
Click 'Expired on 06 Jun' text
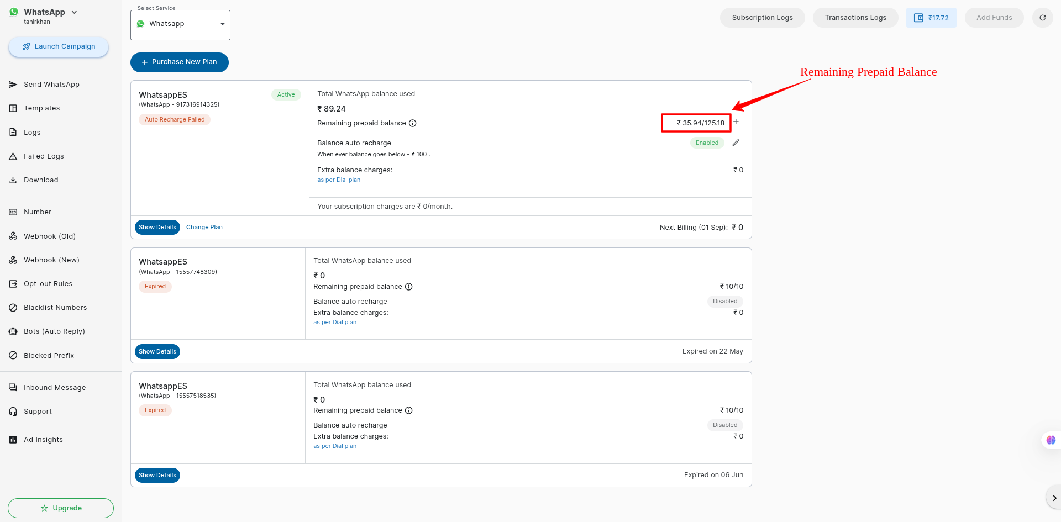coord(713,475)
